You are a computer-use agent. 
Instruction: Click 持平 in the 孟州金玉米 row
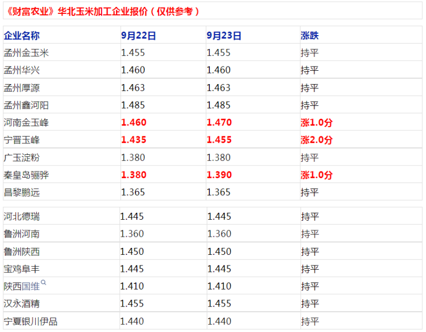click(x=310, y=53)
